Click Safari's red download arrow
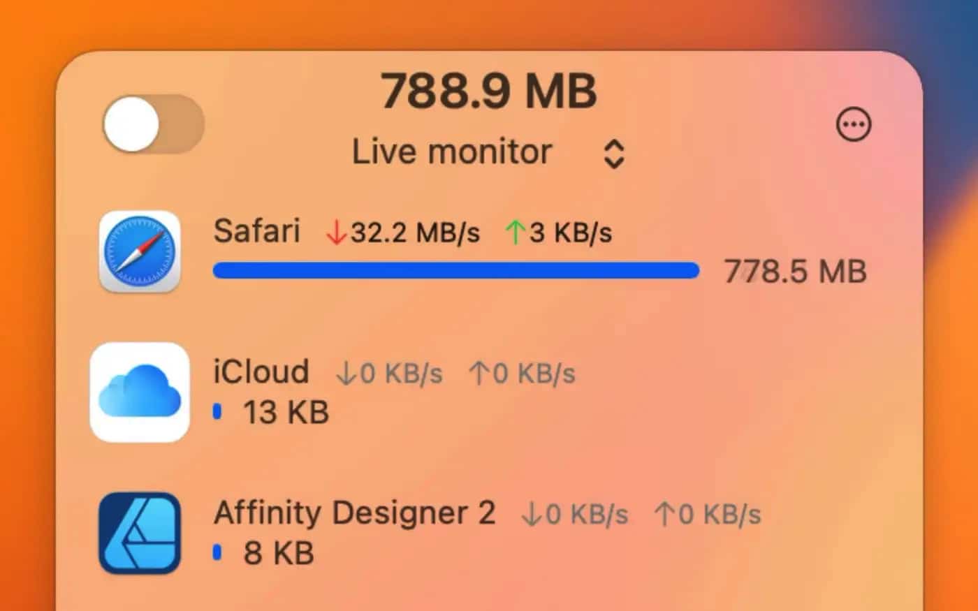 pos(336,233)
